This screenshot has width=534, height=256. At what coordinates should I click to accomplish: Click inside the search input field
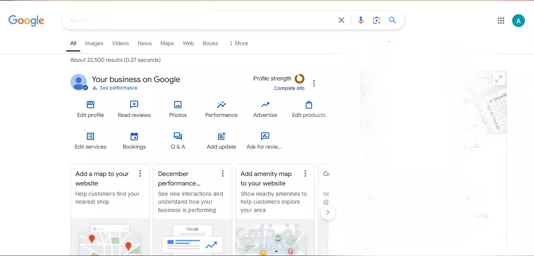(x=200, y=20)
